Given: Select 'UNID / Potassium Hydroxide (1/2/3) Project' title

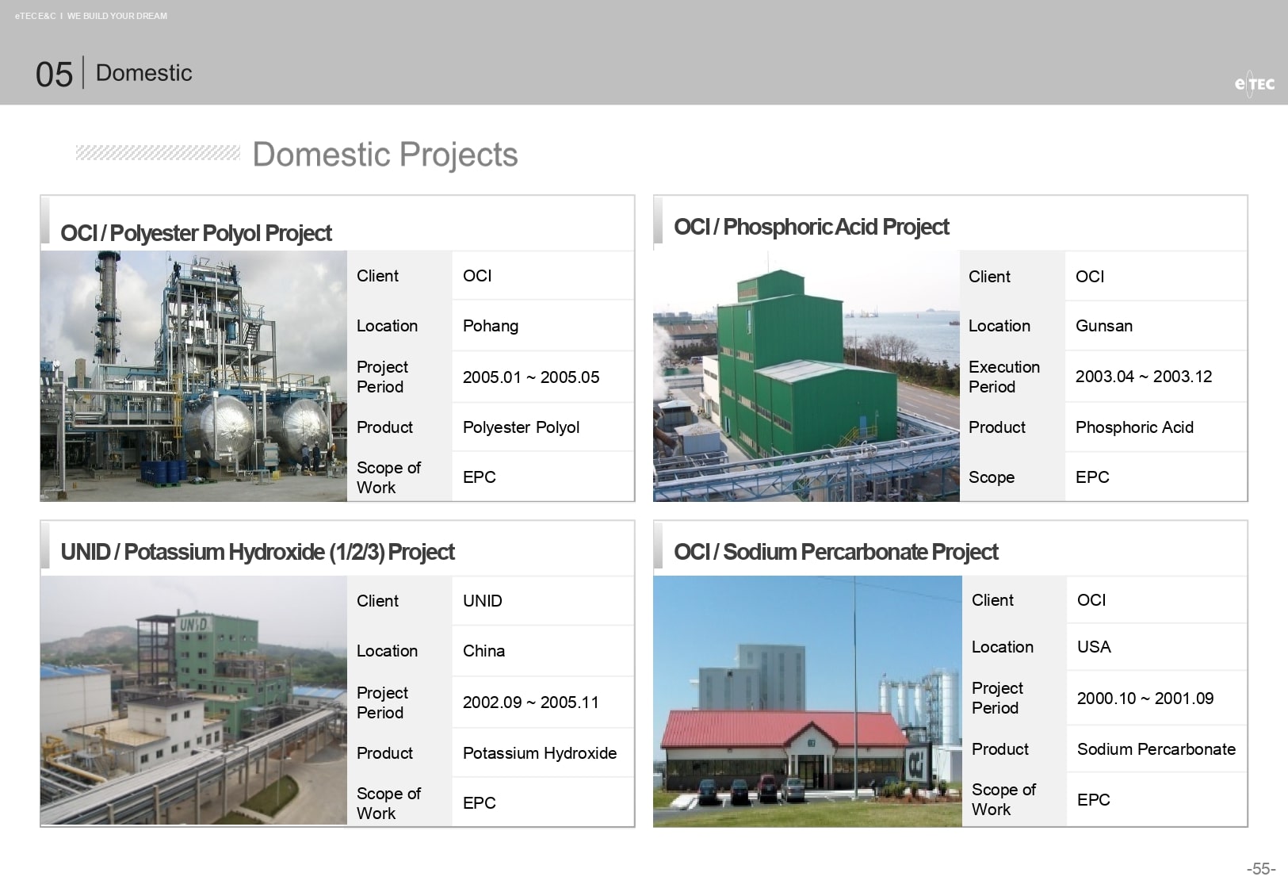Looking at the screenshot, I should [x=258, y=552].
